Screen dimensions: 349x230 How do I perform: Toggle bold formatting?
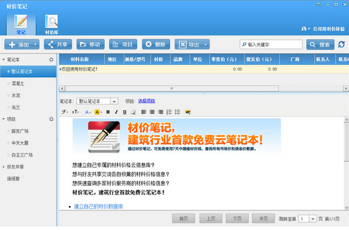pos(108,112)
